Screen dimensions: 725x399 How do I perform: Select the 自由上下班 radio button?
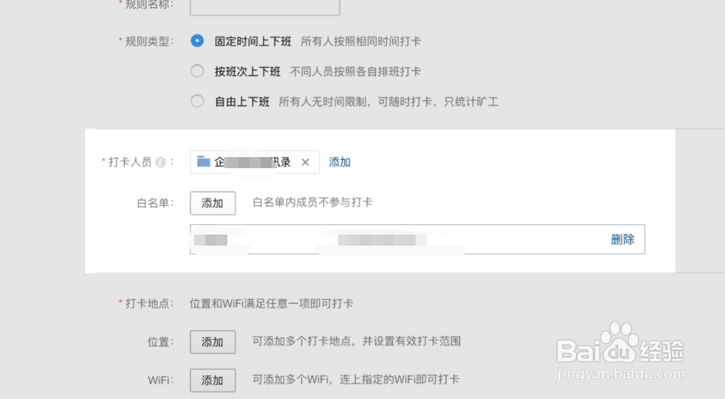pos(197,102)
